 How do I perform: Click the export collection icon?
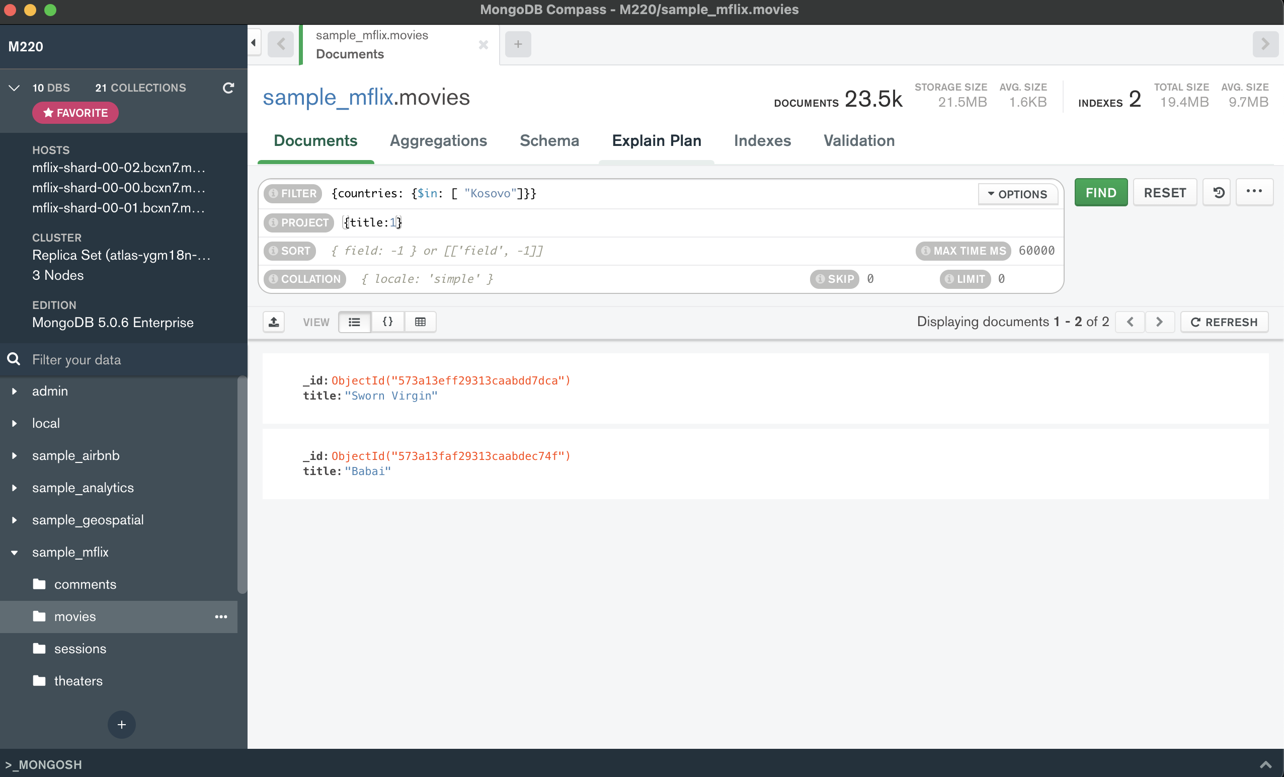click(x=274, y=322)
